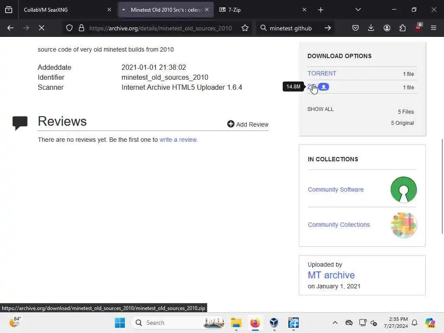Click the taskbar Search box
Image resolution: width=444 pixels, height=333 pixels.
[x=178, y=323]
